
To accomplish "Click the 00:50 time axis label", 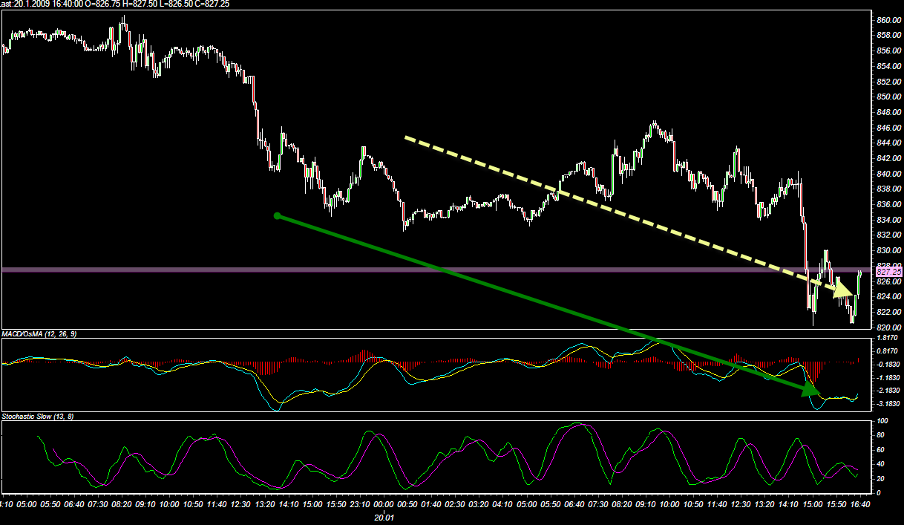I will (407, 504).
